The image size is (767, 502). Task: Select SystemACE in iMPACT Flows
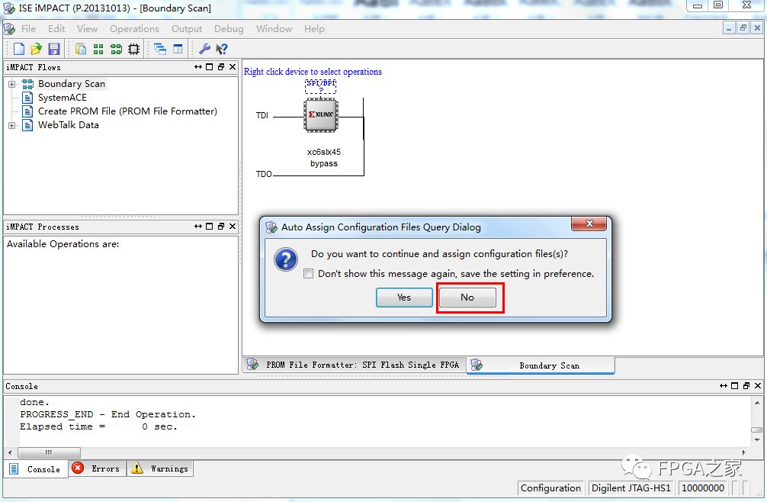(x=62, y=98)
